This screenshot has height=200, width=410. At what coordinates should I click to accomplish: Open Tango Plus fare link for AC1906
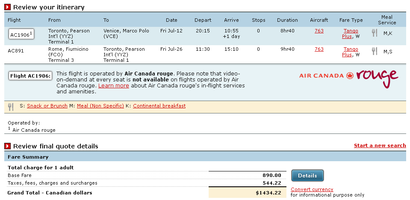(351, 34)
